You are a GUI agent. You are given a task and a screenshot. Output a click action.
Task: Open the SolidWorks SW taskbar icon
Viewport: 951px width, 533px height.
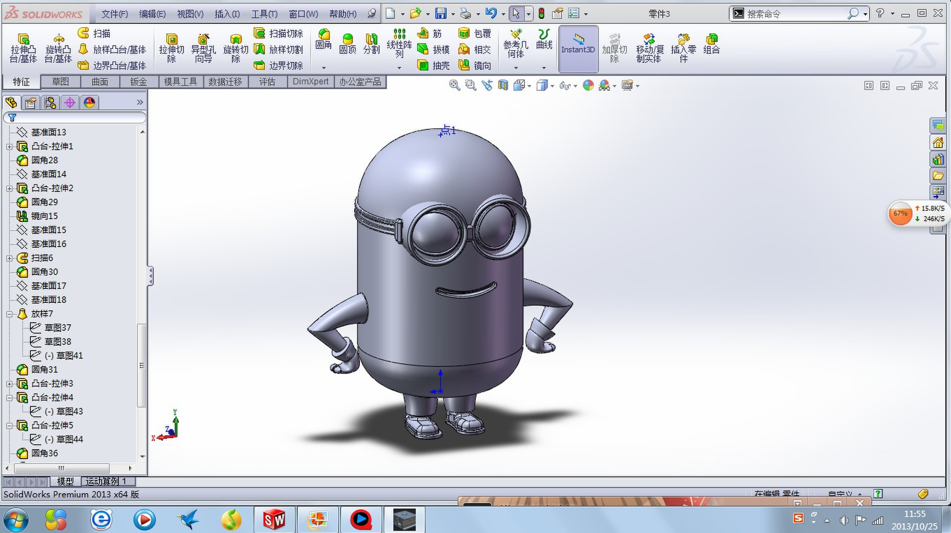[274, 520]
